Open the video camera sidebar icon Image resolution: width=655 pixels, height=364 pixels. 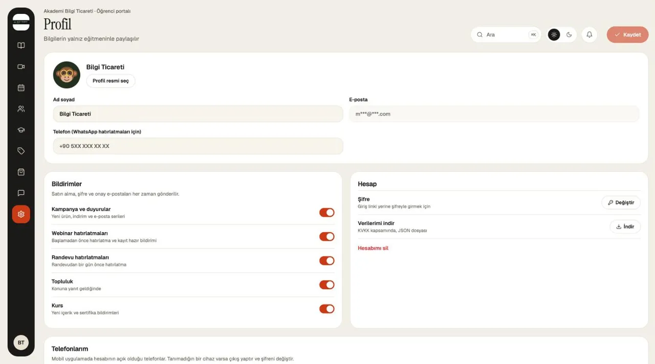point(21,66)
